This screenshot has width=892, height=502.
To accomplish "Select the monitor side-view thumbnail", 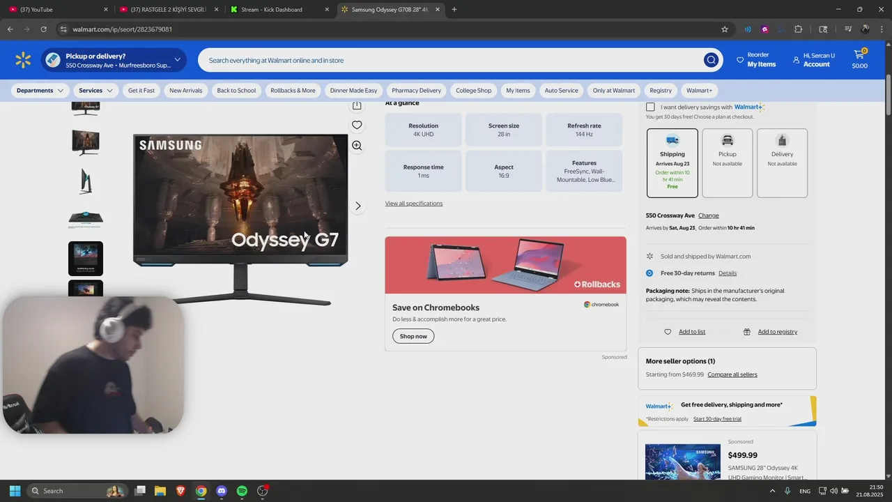I will pos(86,181).
